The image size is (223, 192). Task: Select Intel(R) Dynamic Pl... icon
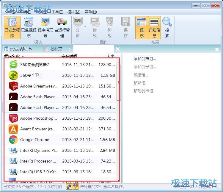[x=13, y=150]
